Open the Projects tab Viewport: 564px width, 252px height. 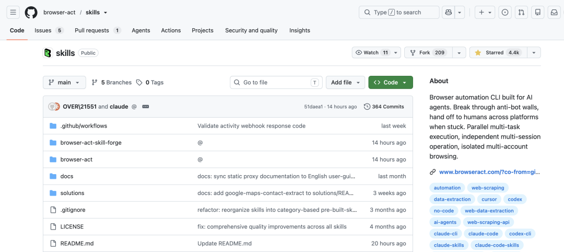tap(203, 31)
